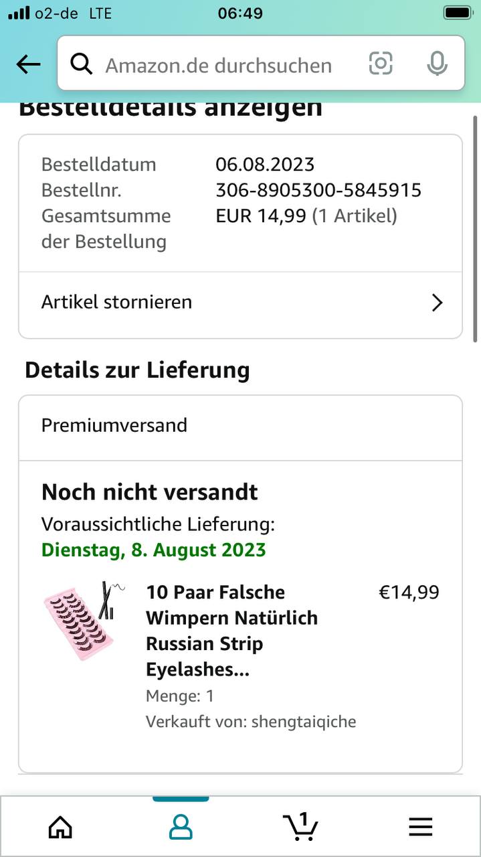Open the 10 Paar Falsche Wimpern product title

[232, 631]
